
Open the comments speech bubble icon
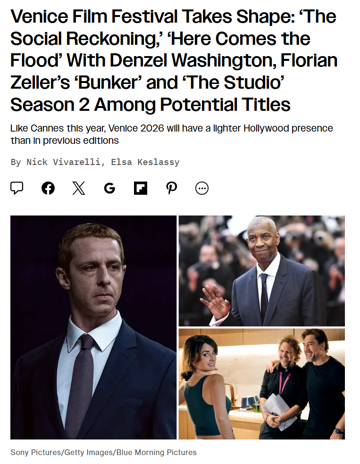tap(17, 188)
